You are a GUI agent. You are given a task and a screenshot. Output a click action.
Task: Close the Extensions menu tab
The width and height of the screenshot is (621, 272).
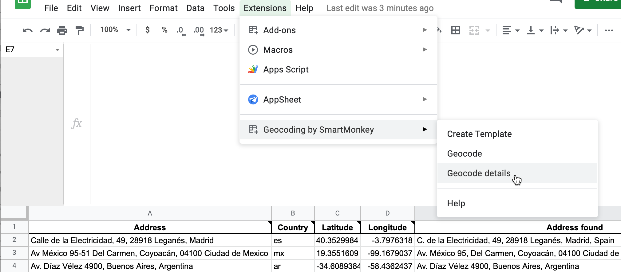265,8
